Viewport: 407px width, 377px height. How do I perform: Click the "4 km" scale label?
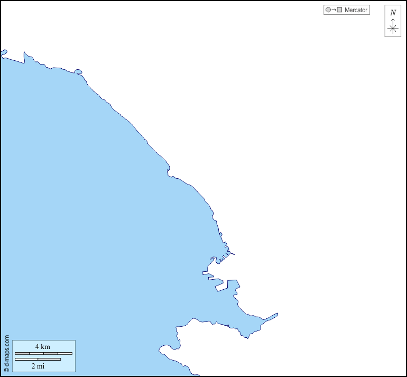(43, 346)
